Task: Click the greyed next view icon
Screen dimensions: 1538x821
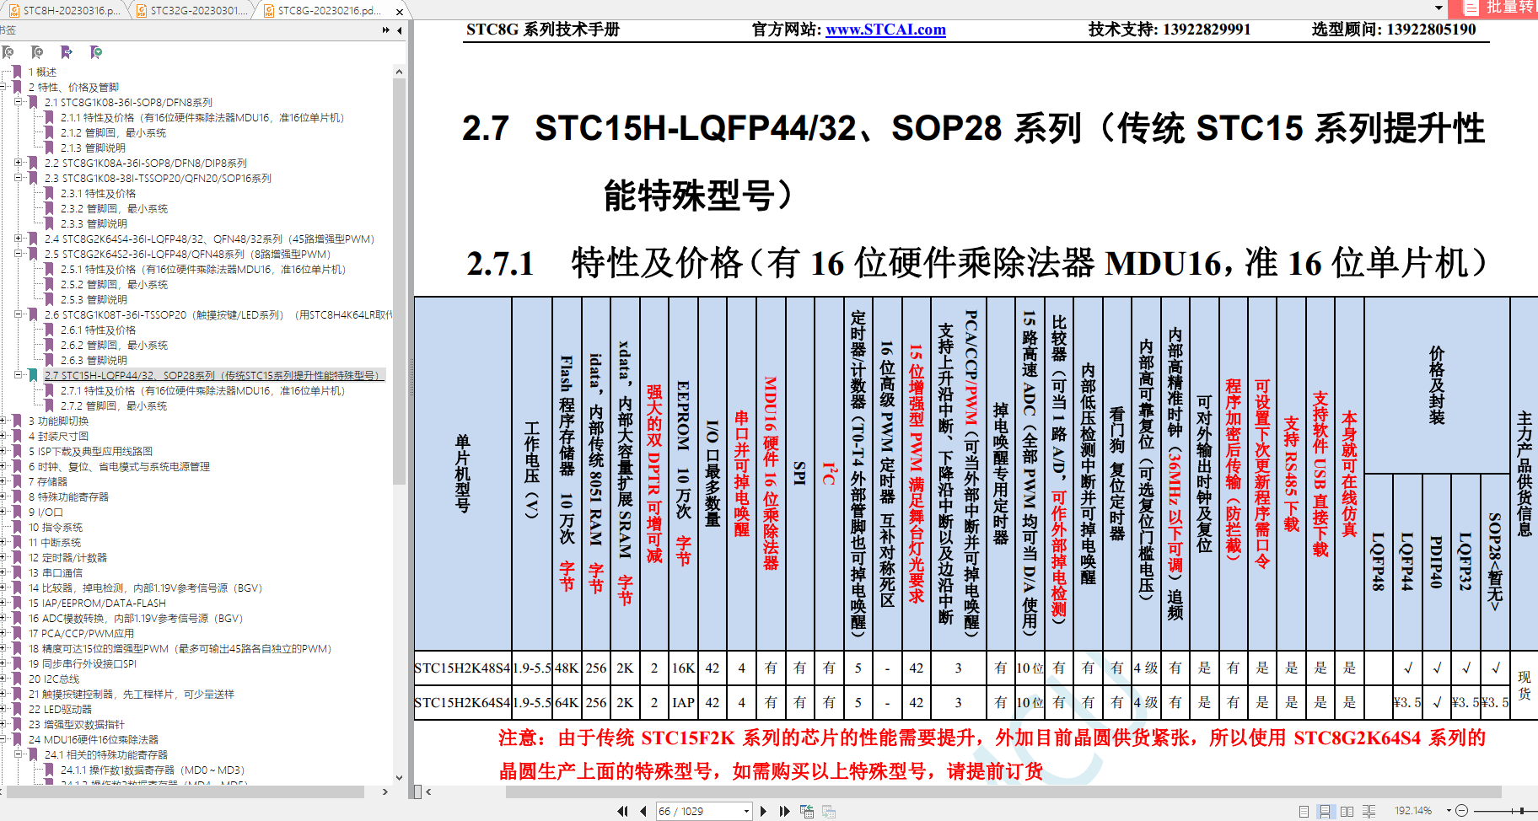Action: [829, 811]
